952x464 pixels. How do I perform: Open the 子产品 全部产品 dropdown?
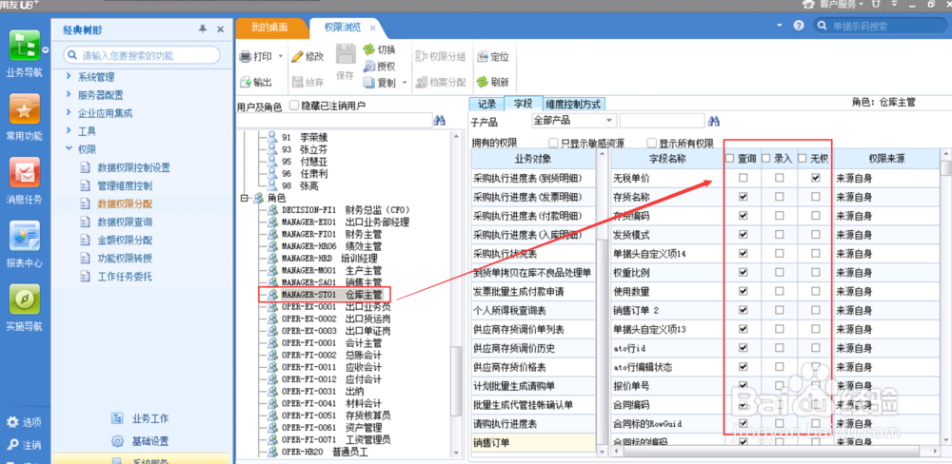click(609, 120)
